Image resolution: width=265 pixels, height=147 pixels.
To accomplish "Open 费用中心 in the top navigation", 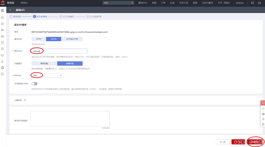I will tap(142, 3).
